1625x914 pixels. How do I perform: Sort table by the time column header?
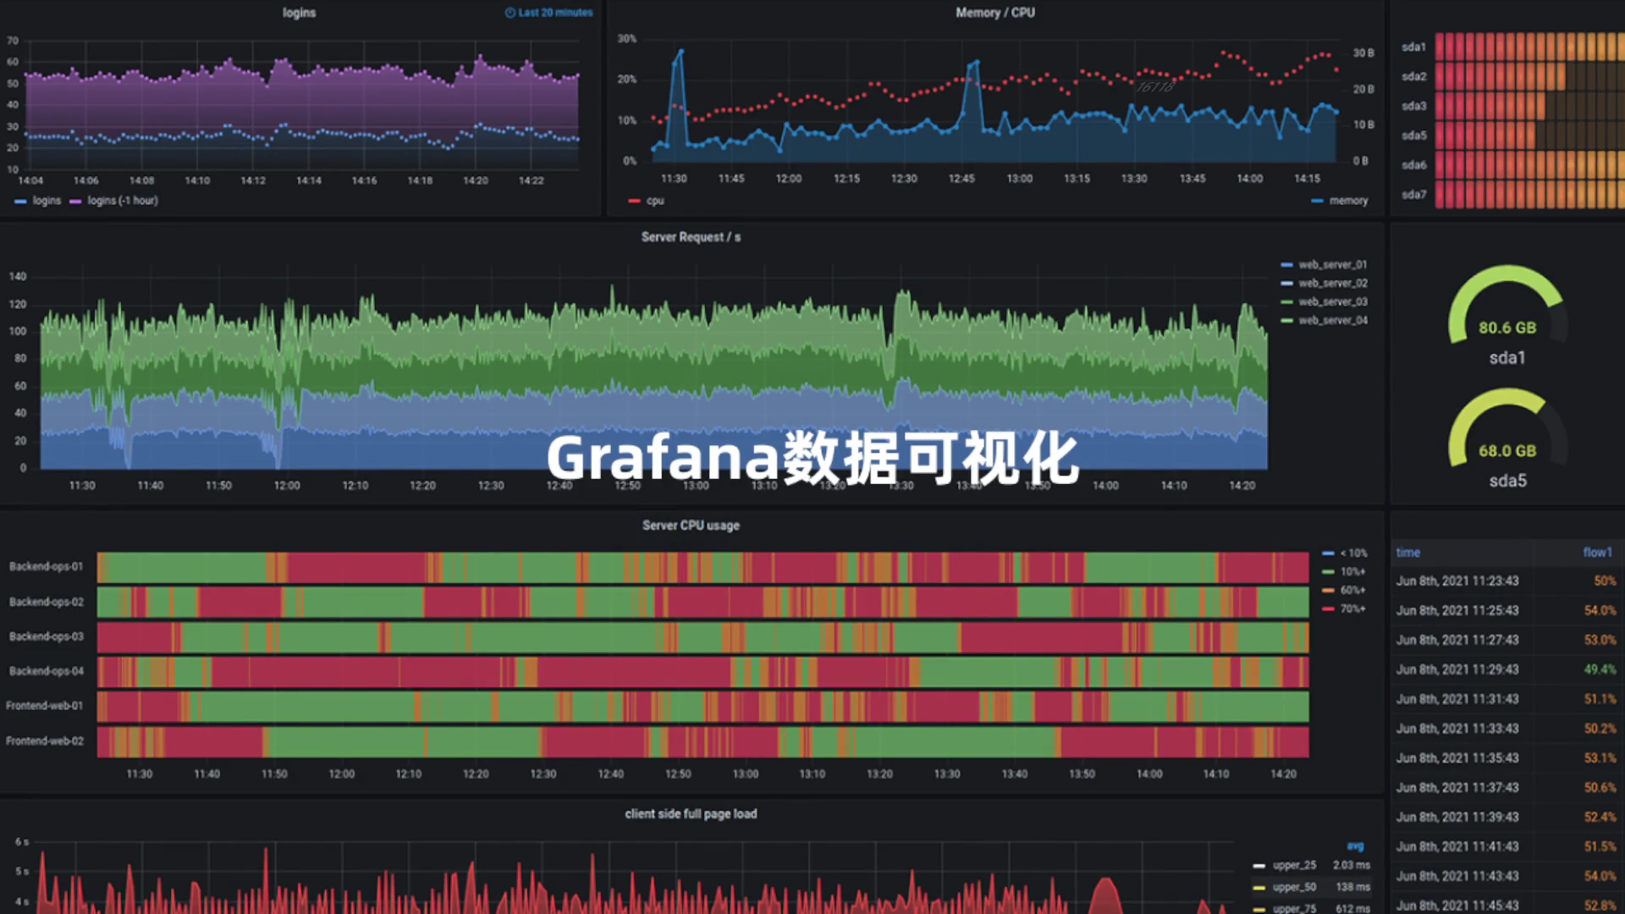pos(1408,553)
